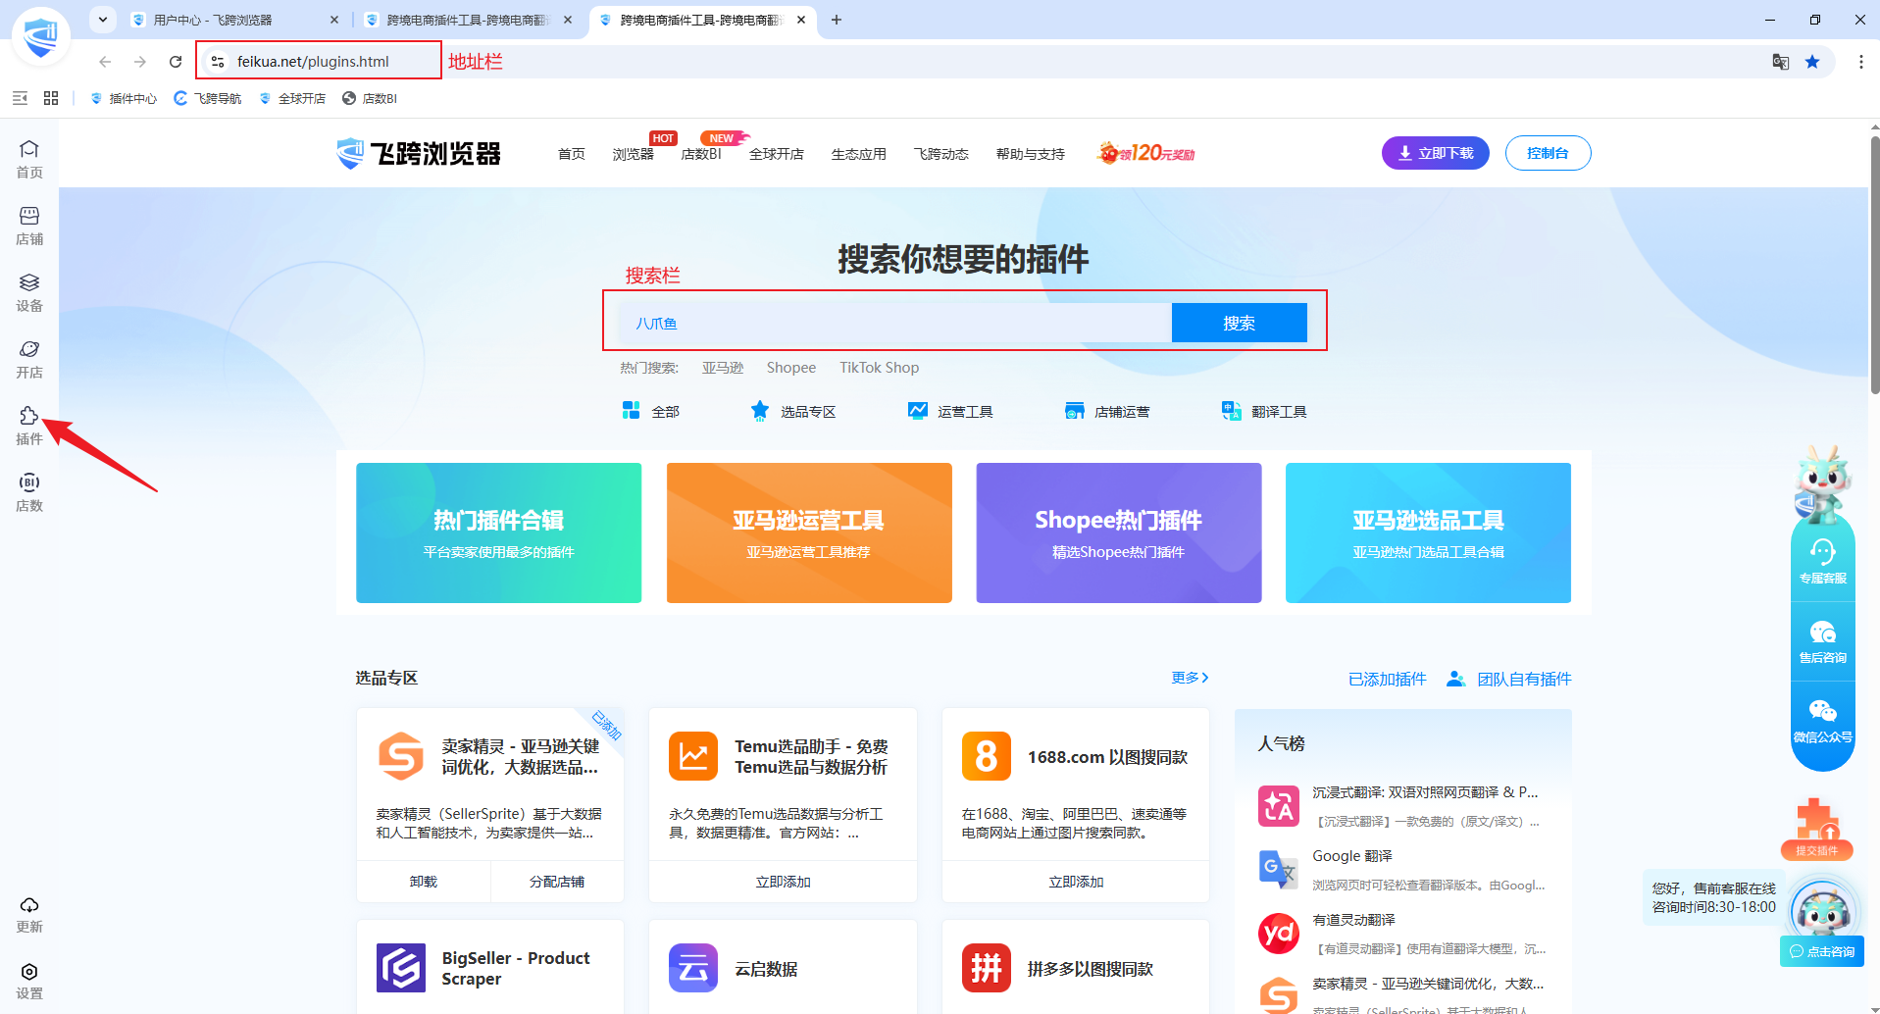Click the bookmark star icon
1880x1014 pixels.
coord(1812,62)
